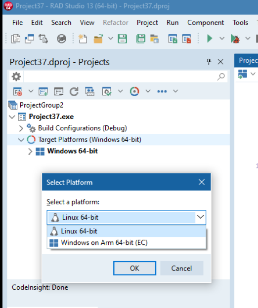The width and height of the screenshot is (258, 308).
Task: Select the Windows 64-bit platform item
Action: pos(72,151)
